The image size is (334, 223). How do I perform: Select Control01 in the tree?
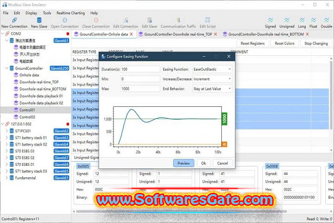click(x=27, y=110)
